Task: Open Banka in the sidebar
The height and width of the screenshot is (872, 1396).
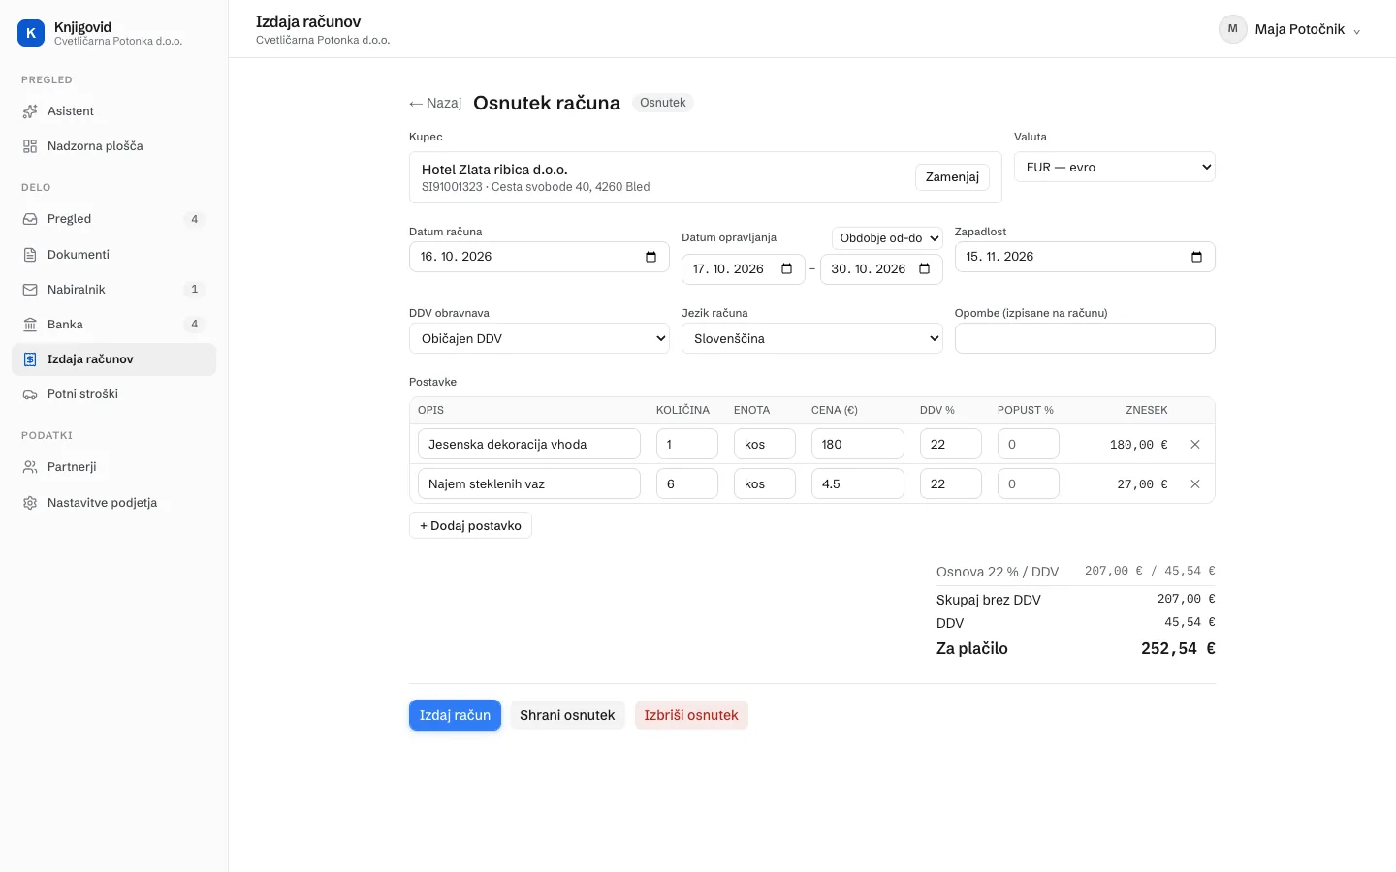Action: [x=113, y=325]
